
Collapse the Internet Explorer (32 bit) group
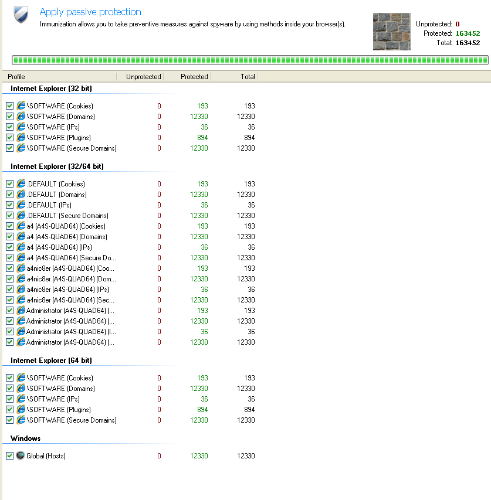(x=51, y=89)
